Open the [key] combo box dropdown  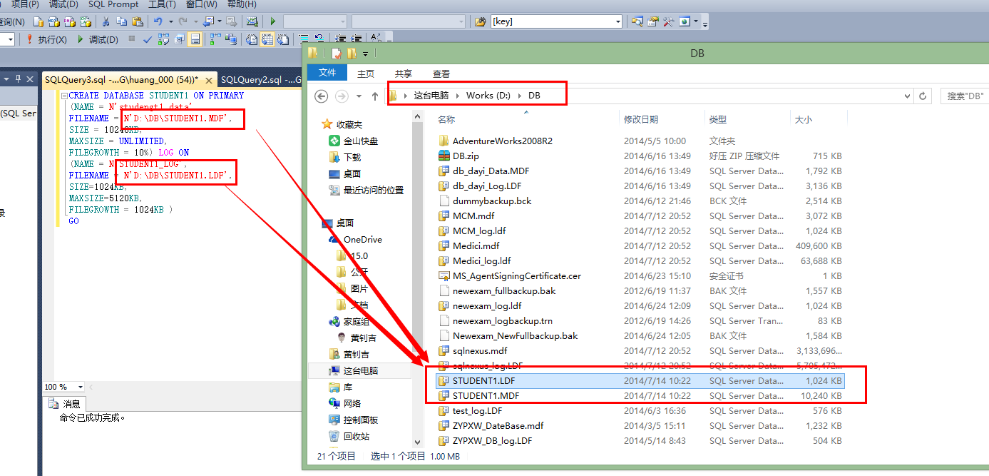click(x=618, y=21)
